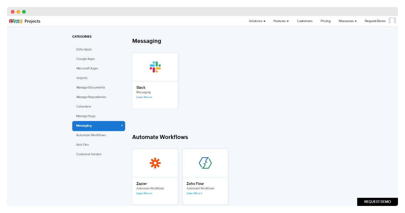
Task: Select the Google Apps category
Action: pyautogui.click(x=85, y=59)
